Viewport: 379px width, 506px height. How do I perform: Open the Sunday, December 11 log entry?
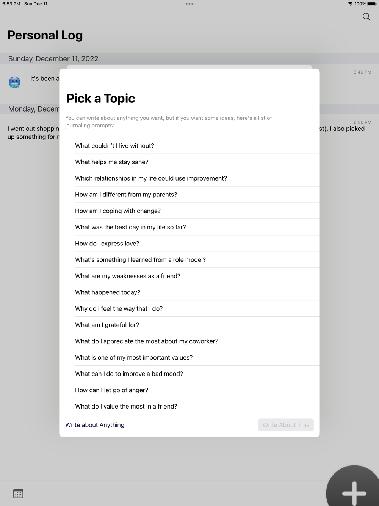click(44, 79)
